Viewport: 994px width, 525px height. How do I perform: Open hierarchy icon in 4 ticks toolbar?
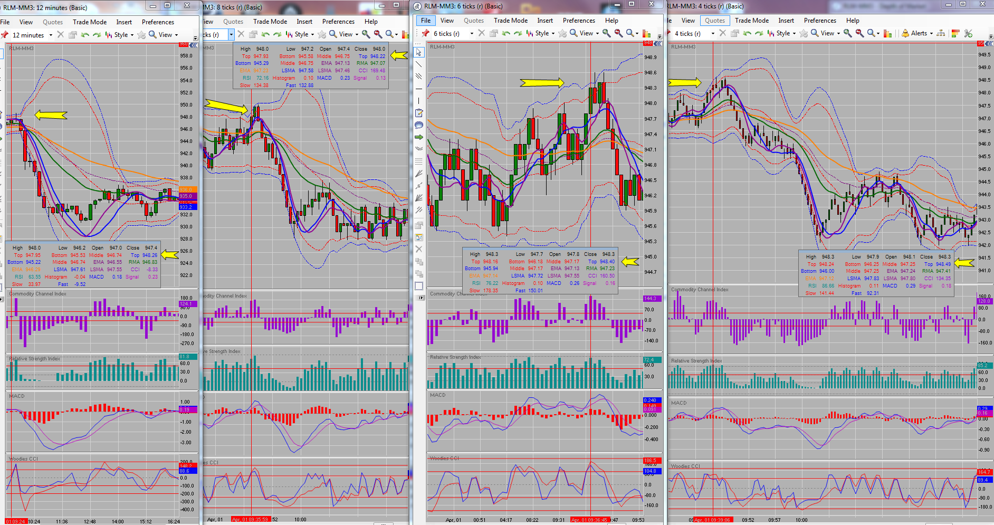pyautogui.click(x=941, y=33)
